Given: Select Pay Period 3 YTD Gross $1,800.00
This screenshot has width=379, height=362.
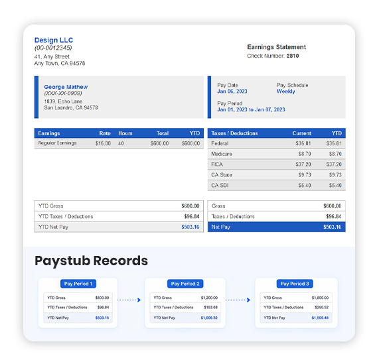Looking at the screenshot, I should coord(320,298).
